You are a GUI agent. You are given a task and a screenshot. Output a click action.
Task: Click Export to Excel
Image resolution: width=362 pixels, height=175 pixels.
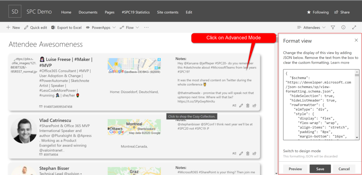pos(66,27)
